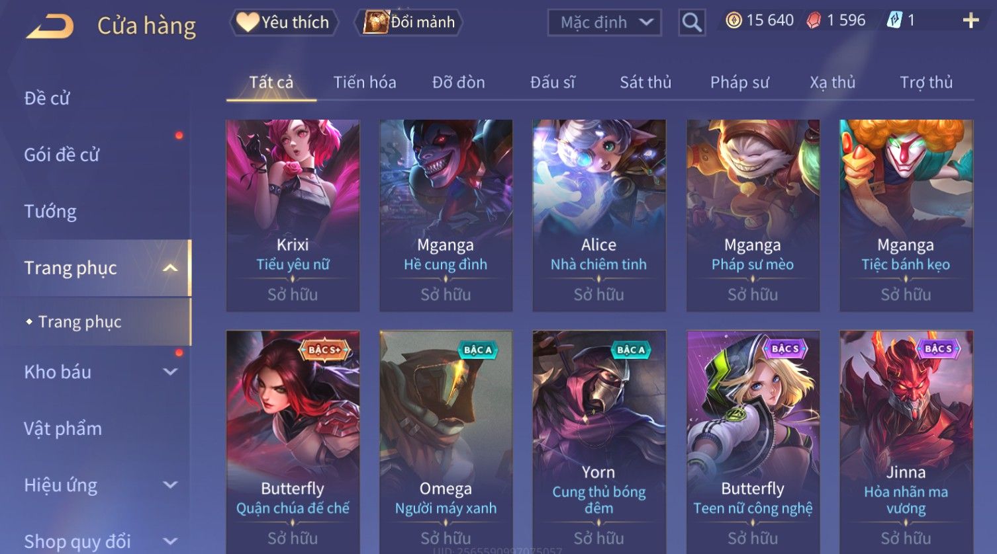Image resolution: width=997 pixels, height=554 pixels.
Task: Expand the Hiệu ứng sidebar section
Action: click(x=170, y=485)
